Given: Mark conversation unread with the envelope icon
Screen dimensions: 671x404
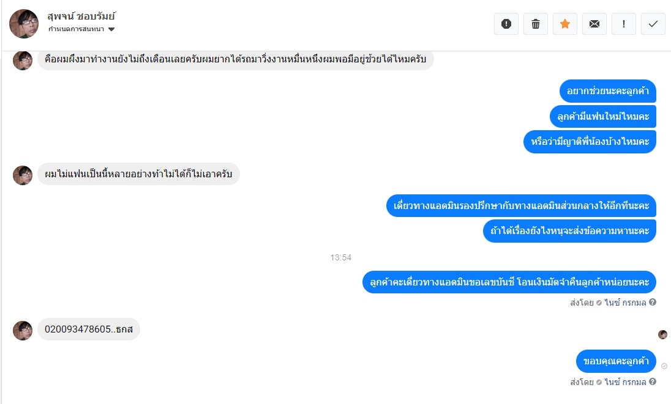Looking at the screenshot, I should click(594, 24).
